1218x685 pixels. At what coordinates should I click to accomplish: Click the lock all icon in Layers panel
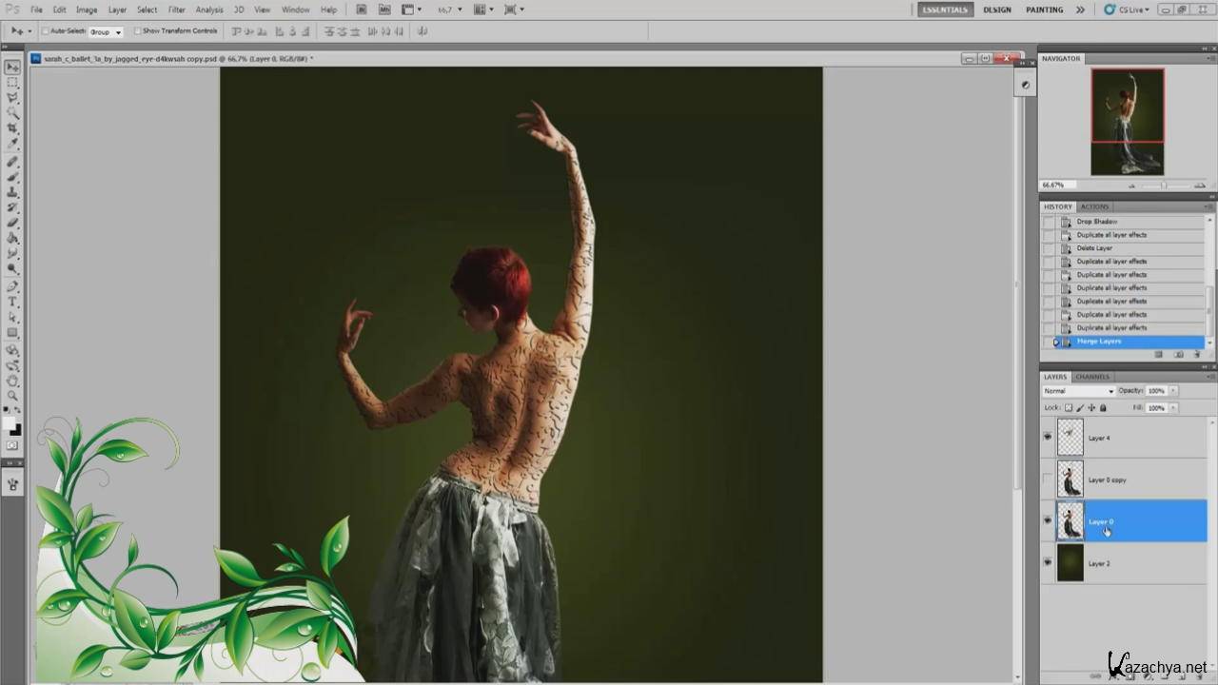pyautogui.click(x=1103, y=407)
